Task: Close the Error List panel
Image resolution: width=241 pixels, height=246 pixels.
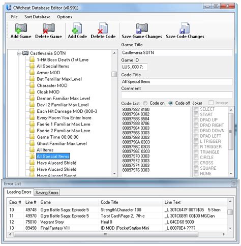Action: [x=234, y=183]
